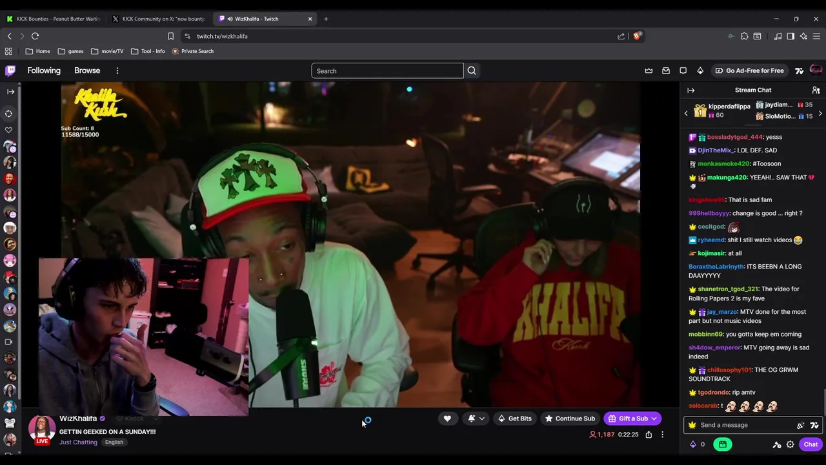Image resolution: width=826 pixels, height=465 pixels.
Task: Open a new browser tab
Action: 326,19
